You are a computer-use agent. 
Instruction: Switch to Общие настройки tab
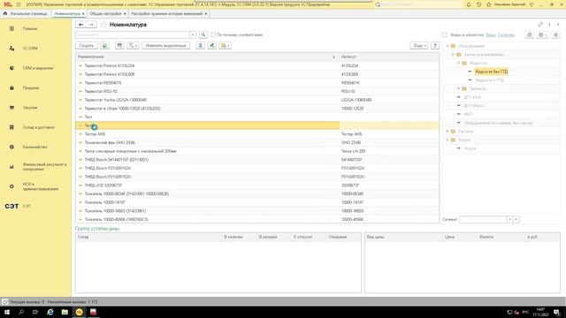point(105,14)
